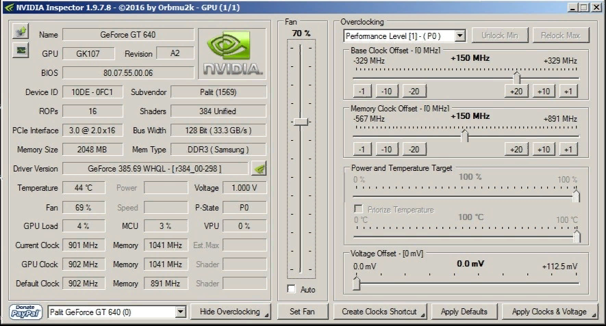Click the NVIDIA Inspector title bar icon
The height and width of the screenshot is (326, 606).
pyautogui.click(x=10, y=8)
